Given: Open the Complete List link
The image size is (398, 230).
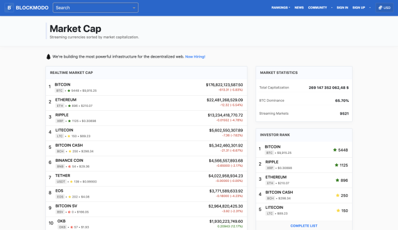Looking at the screenshot, I should 304,226.
